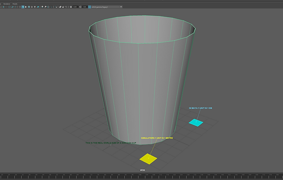
Task: Click the view transform dropdown arrow
Action: point(121,7)
